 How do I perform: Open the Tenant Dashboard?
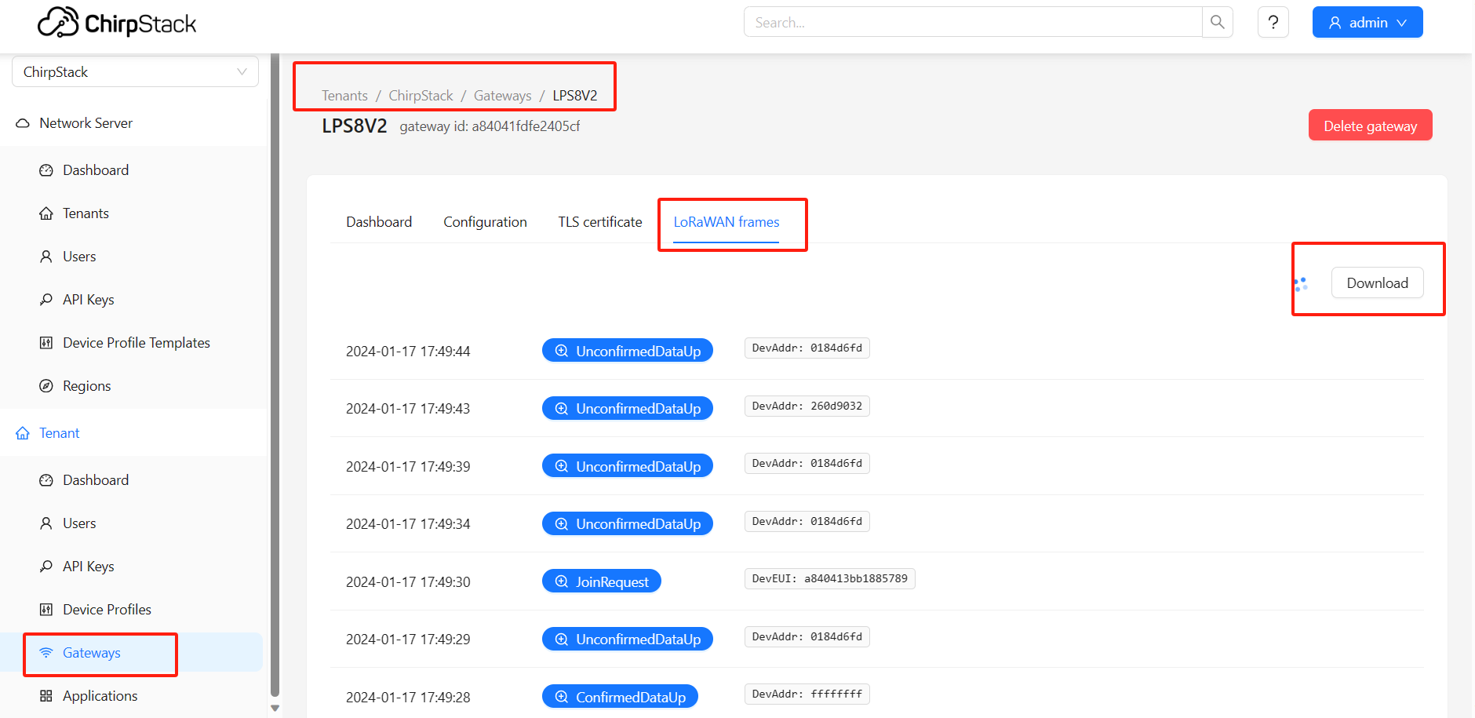(x=96, y=480)
